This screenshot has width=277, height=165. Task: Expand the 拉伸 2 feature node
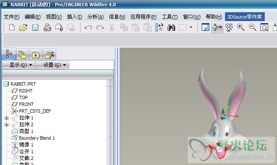click(6, 124)
